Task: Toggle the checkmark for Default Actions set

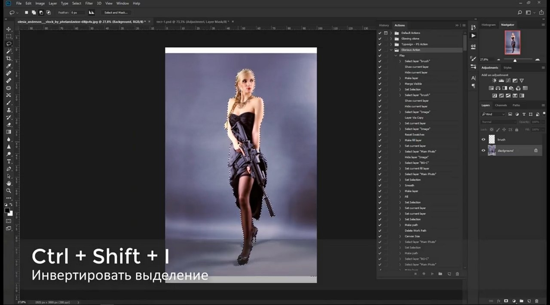Action: click(380, 33)
